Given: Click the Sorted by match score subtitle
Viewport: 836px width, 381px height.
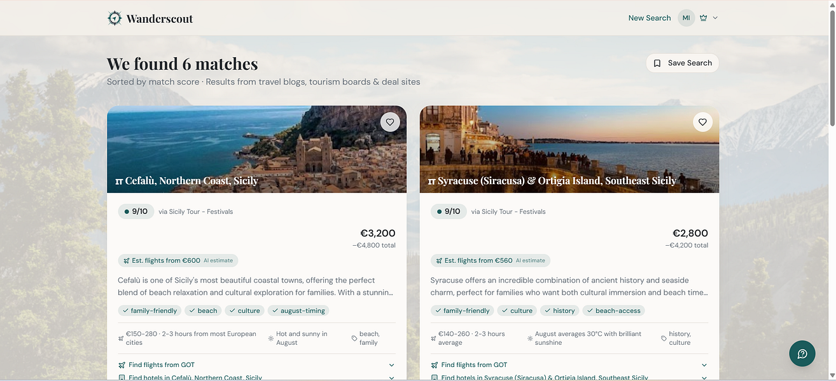Looking at the screenshot, I should 263,81.
